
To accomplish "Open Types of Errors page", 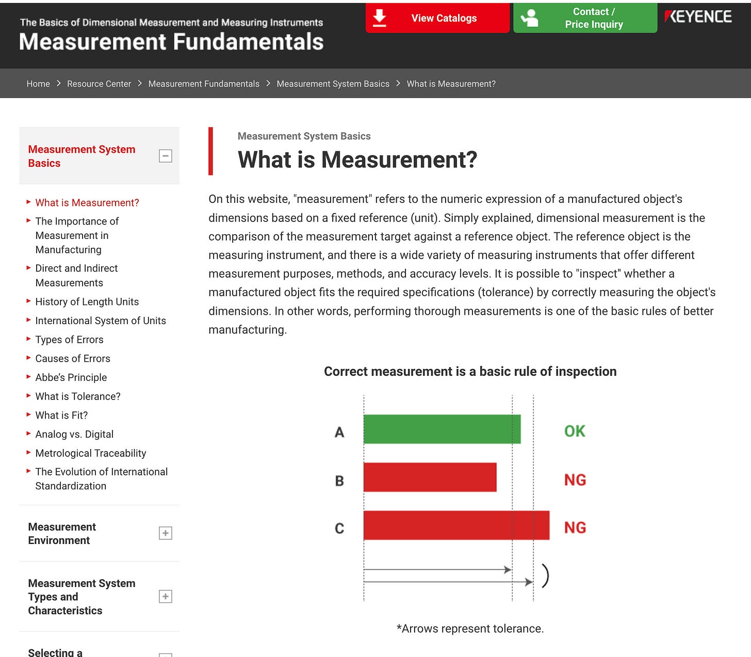I will click(x=69, y=340).
